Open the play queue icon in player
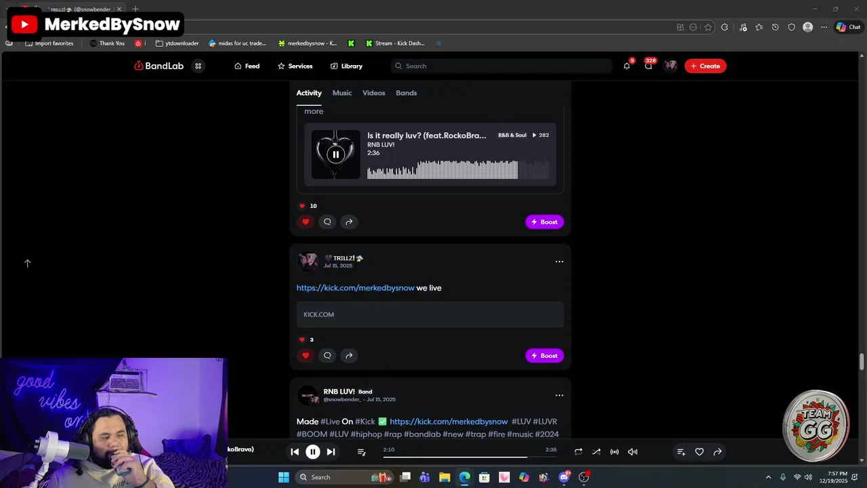 (x=362, y=452)
